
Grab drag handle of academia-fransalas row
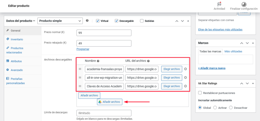[80, 69]
